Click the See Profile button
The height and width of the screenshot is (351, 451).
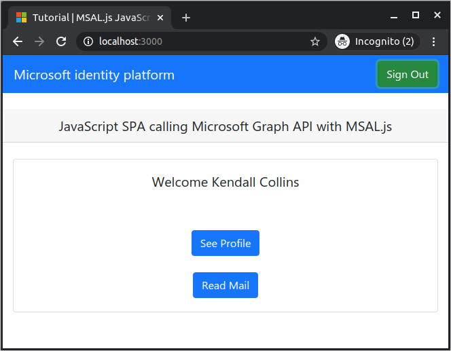tap(225, 243)
